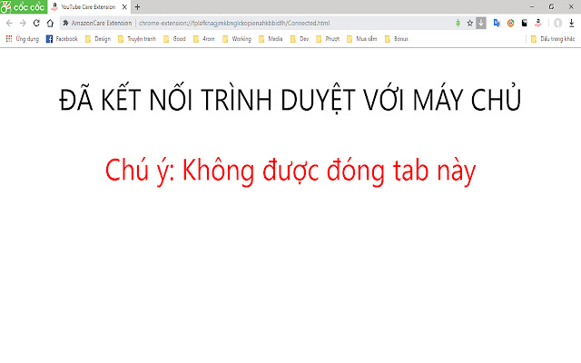The width and height of the screenshot is (581, 363).
Task: Click the user profile avatar icon
Action: click(x=557, y=23)
